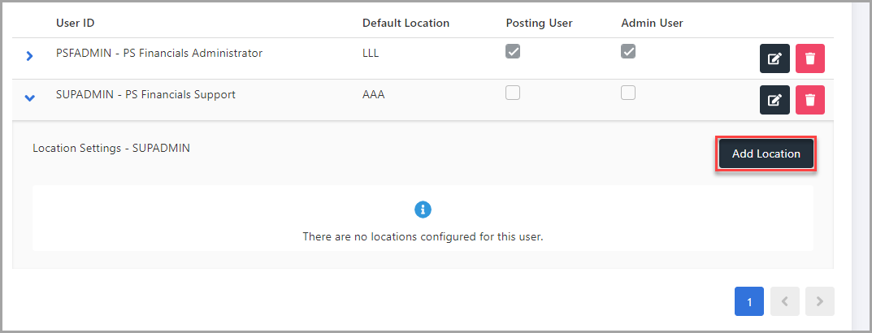The width and height of the screenshot is (872, 333).
Task: Delete the PSFADMIN user row
Action: 809,58
